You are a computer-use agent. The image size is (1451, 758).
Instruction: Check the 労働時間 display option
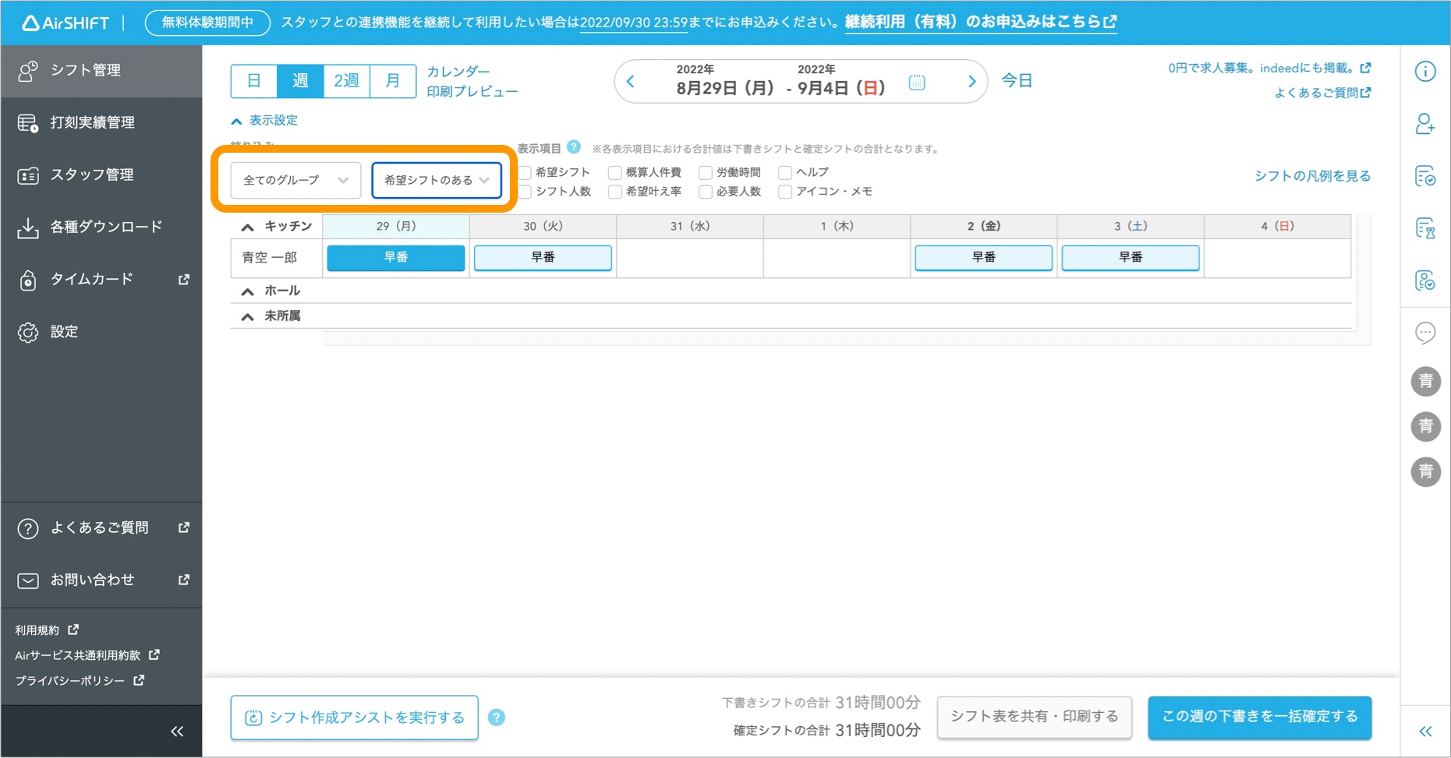pyautogui.click(x=705, y=172)
